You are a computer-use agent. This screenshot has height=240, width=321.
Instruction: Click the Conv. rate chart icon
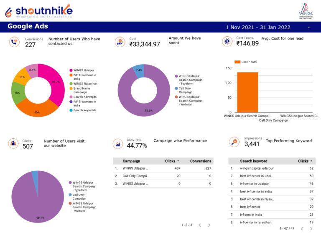click(118, 144)
